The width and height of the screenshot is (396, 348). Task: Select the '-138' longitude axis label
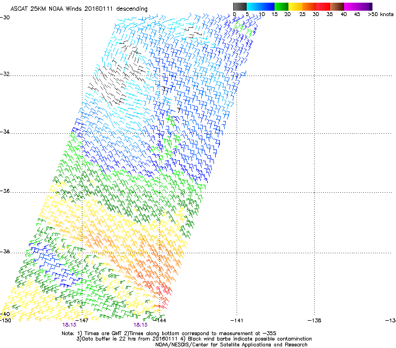315,321
